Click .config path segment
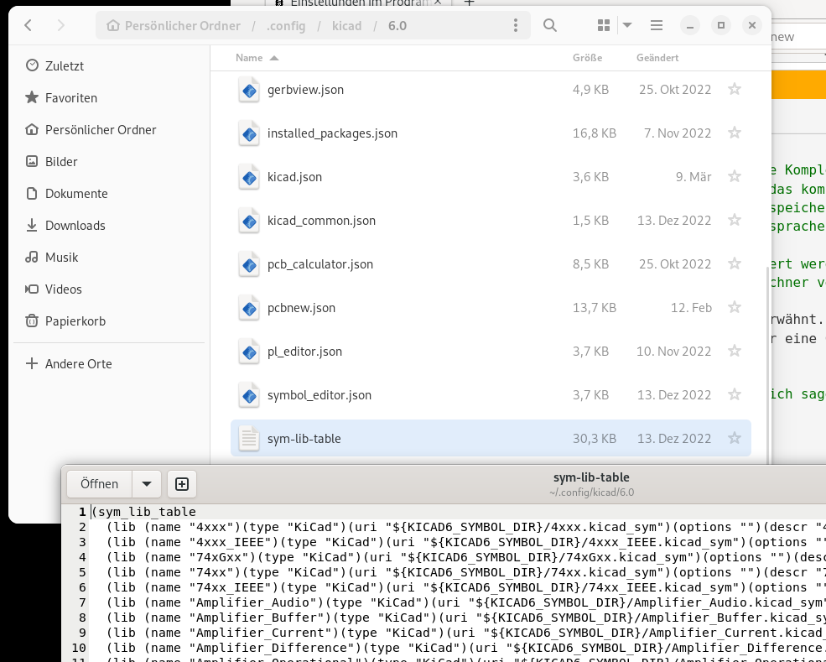 [285, 26]
